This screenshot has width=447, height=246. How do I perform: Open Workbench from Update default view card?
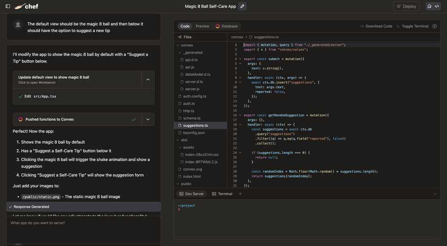[77, 80]
